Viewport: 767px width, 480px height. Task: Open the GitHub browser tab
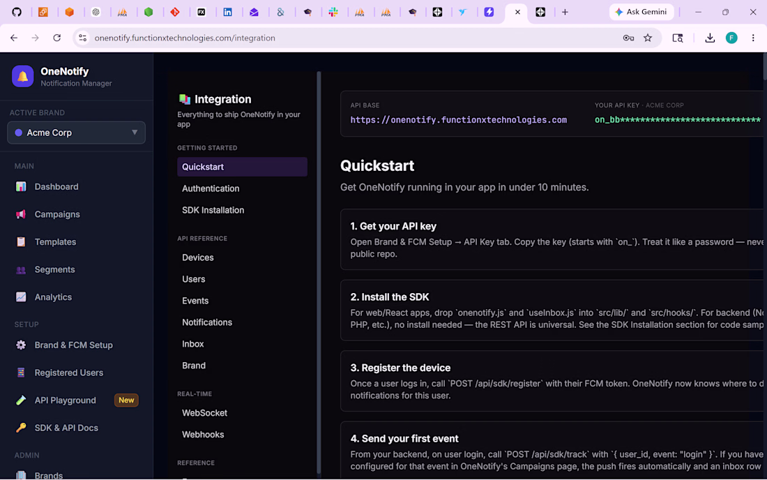(x=17, y=13)
